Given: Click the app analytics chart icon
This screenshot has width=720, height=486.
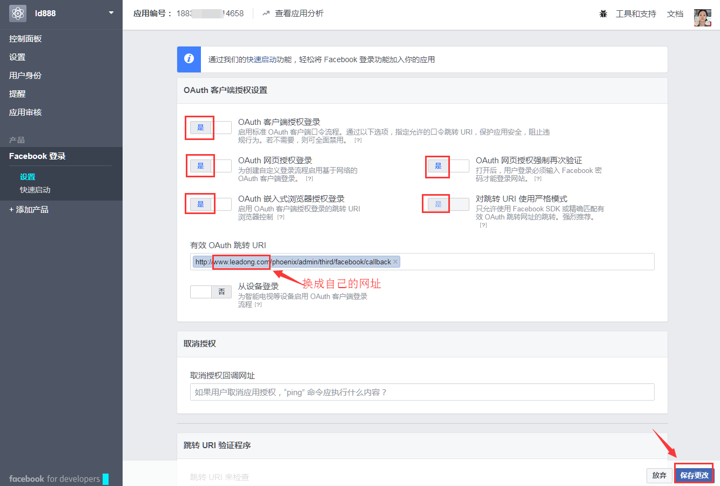Looking at the screenshot, I should (x=266, y=14).
